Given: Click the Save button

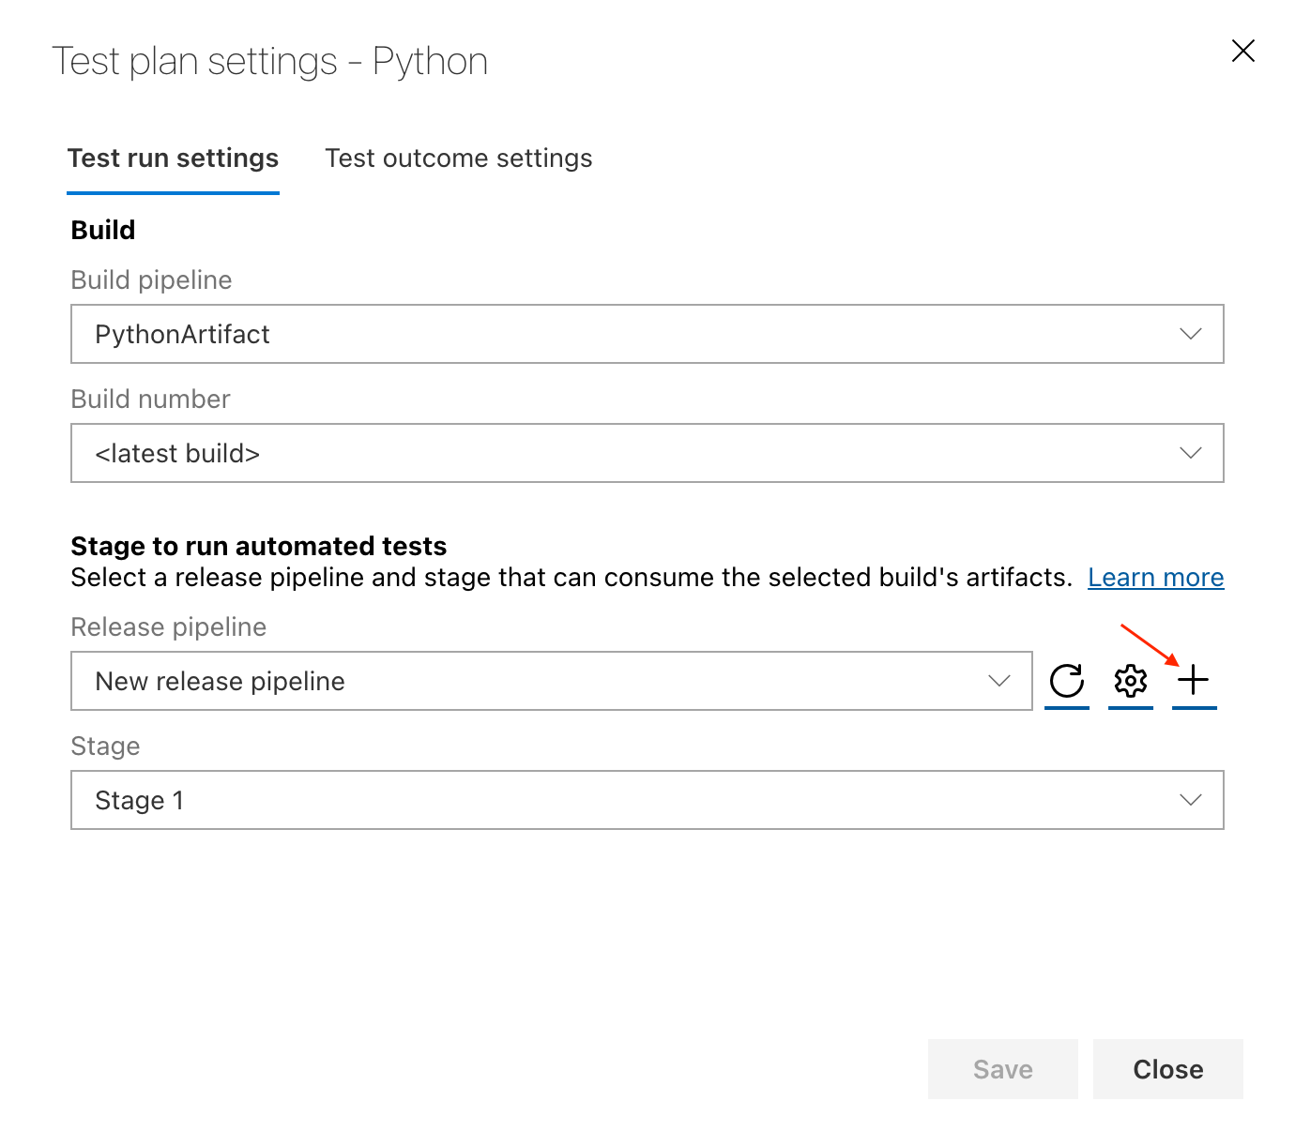Looking at the screenshot, I should click(x=1002, y=1068).
